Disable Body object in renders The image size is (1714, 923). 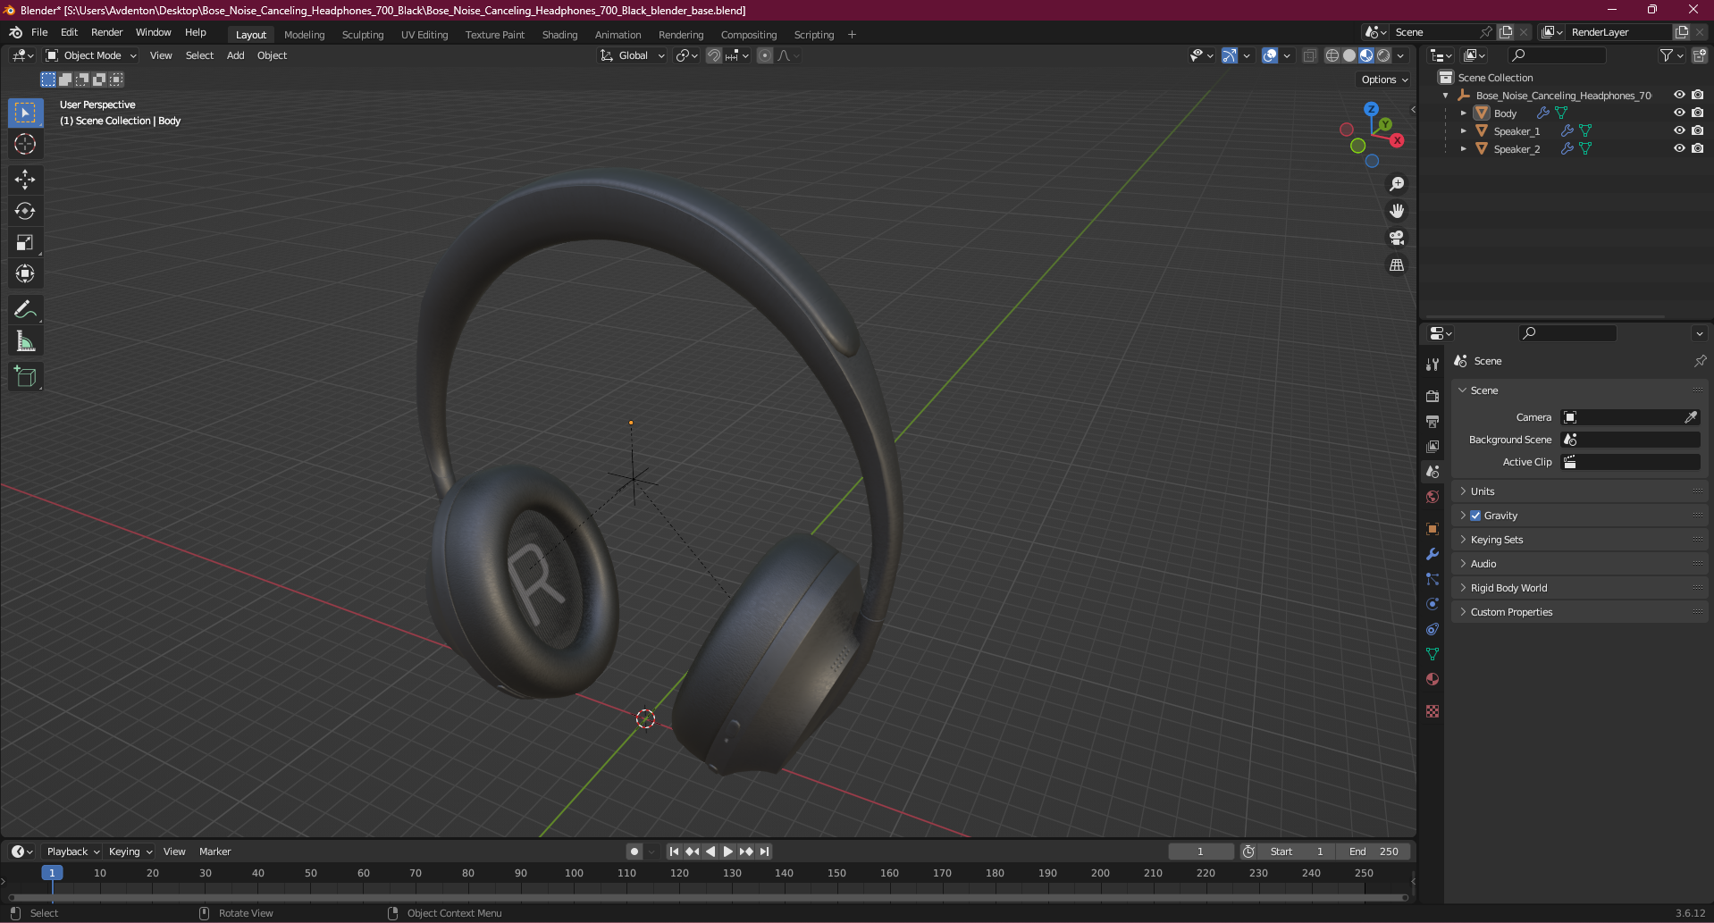(1697, 113)
